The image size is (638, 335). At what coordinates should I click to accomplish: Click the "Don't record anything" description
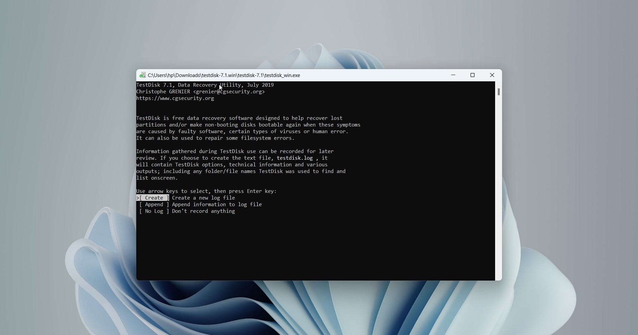point(203,211)
